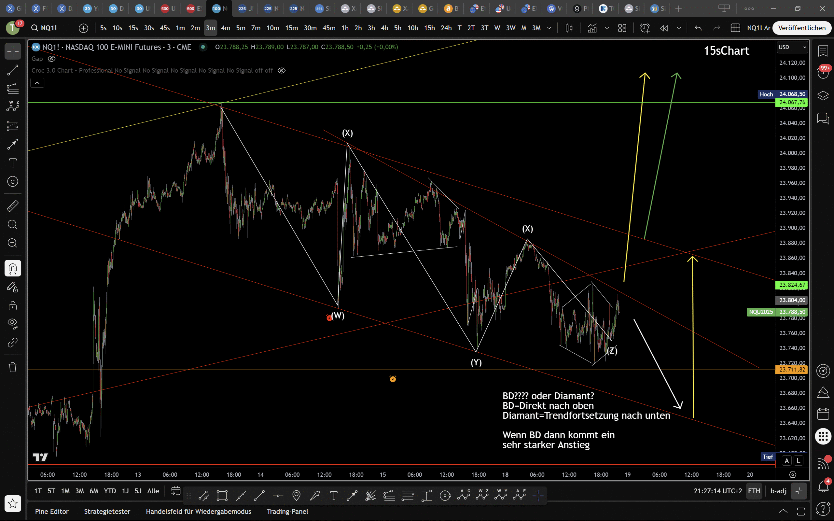The height and width of the screenshot is (521, 834).
Task: Open the bar replay rewind icon
Action: point(664,28)
